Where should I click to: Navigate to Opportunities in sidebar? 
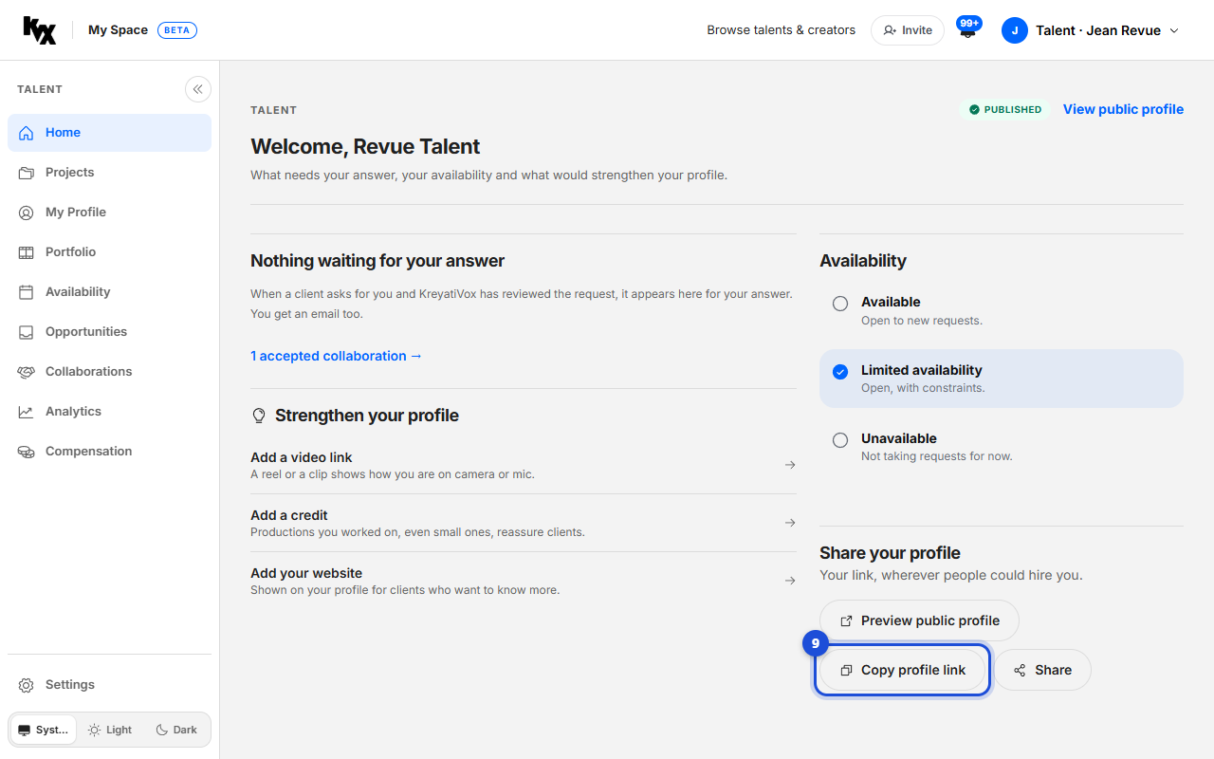coord(109,332)
